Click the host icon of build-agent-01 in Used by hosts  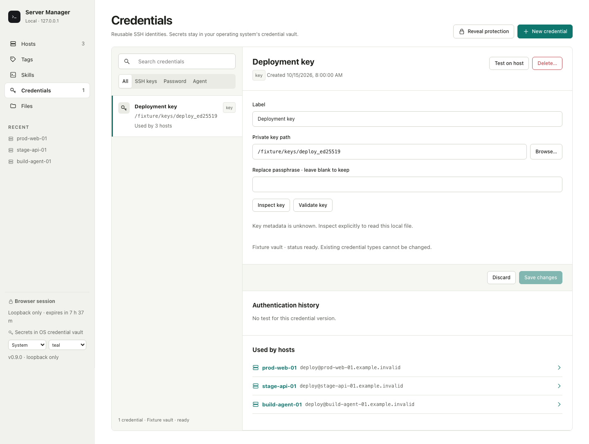(x=256, y=404)
